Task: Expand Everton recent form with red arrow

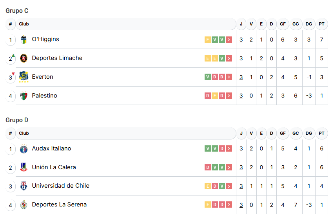Action: point(229,77)
